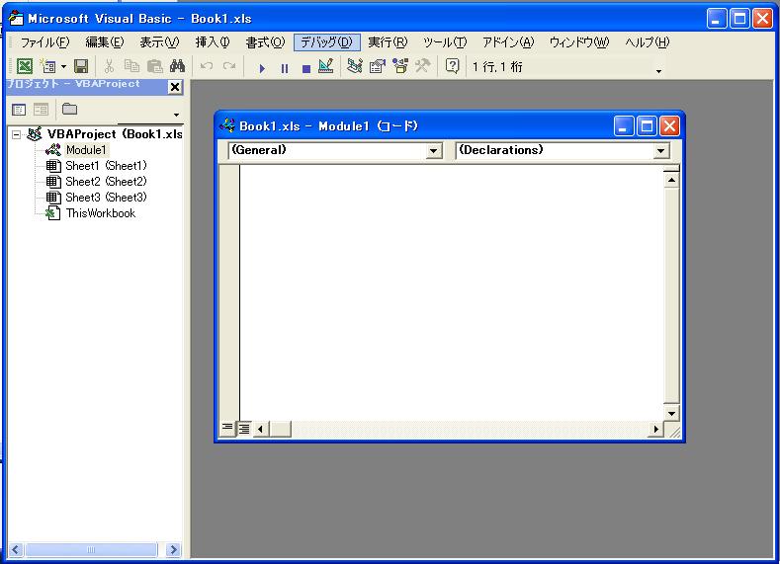The height and width of the screenshot is (564, 780).
Task: Toggle Procedure View button in code window
Action: [x=227, y=429]
